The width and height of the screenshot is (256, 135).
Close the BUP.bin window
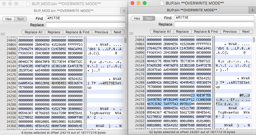coord(132,3)
